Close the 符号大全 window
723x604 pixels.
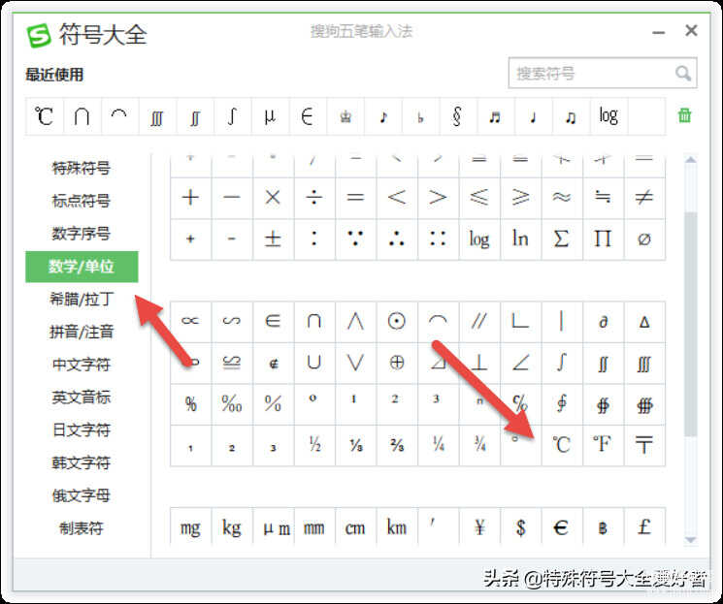pos(691,31)
